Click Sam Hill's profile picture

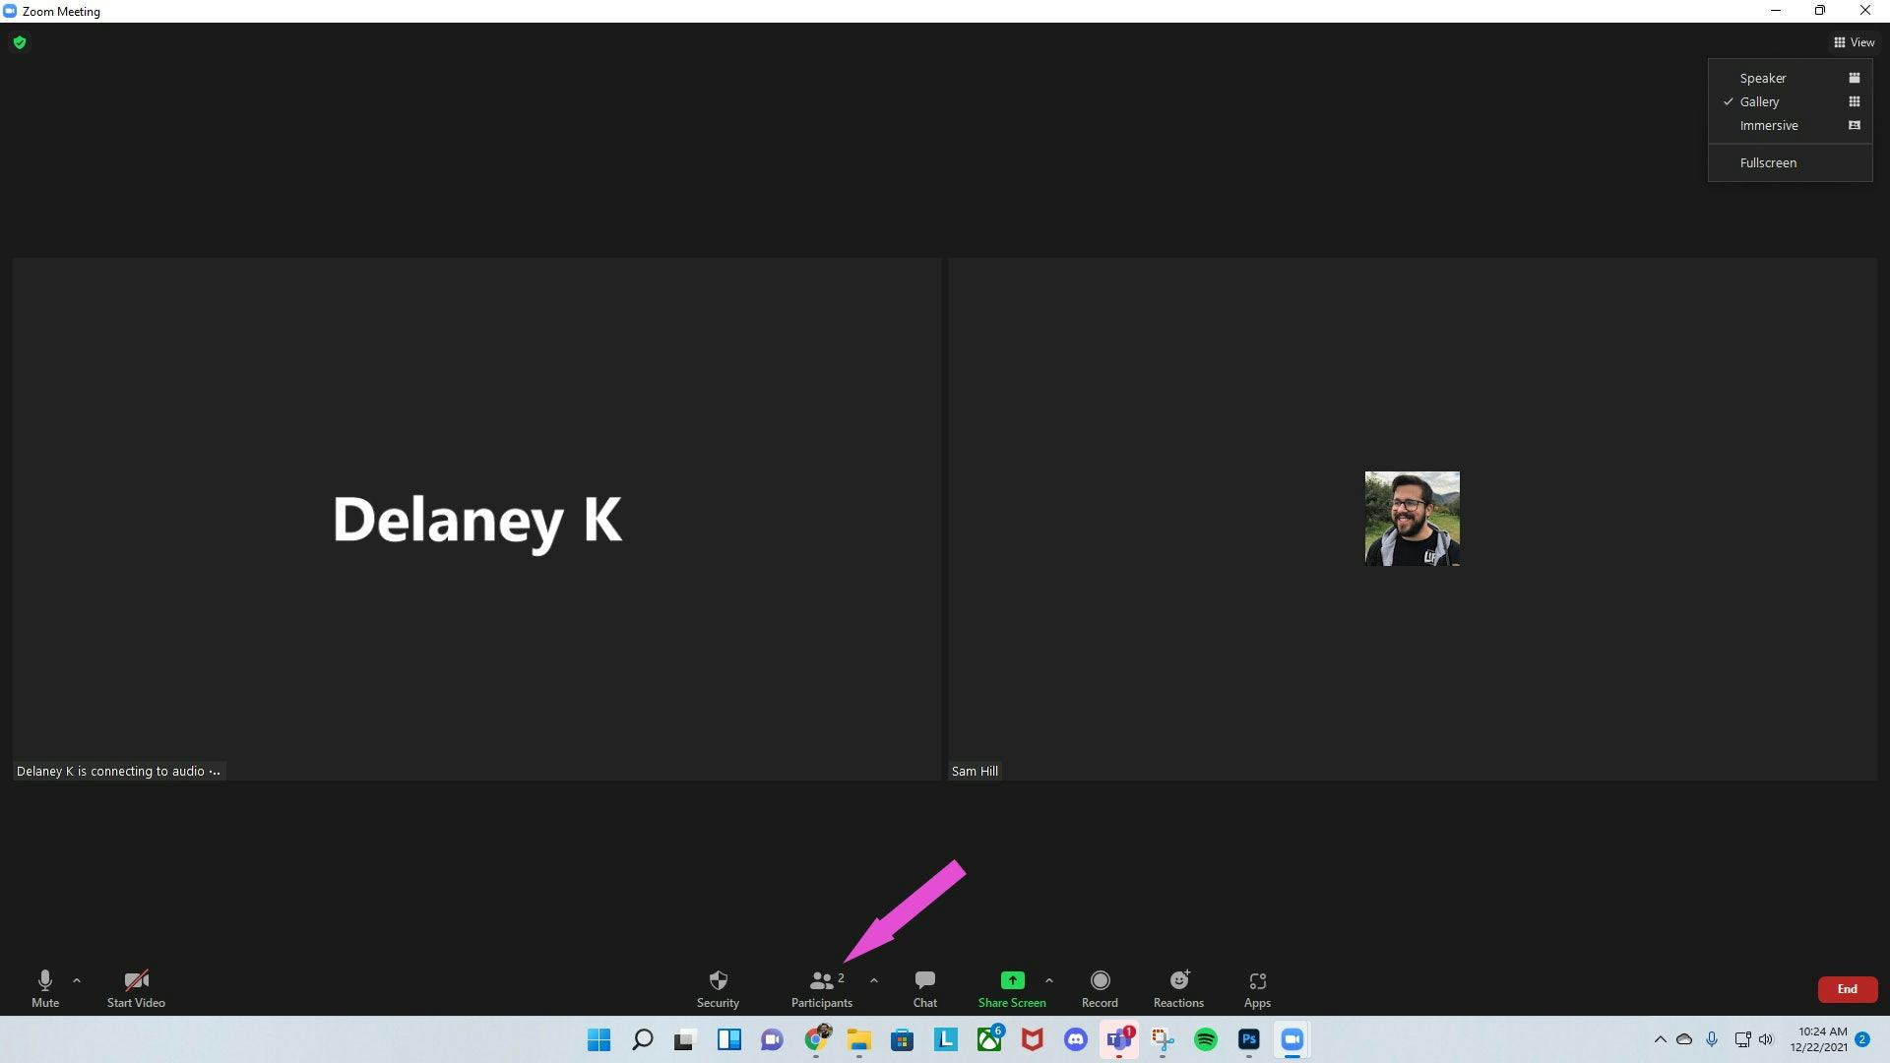(x=1412, y=518)
